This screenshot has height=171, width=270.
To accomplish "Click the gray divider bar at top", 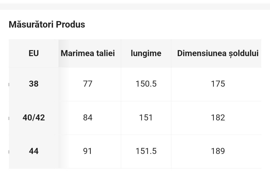I will point(135,7).
